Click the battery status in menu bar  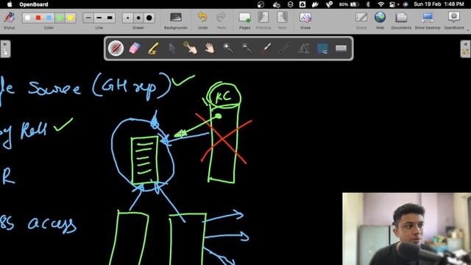[349, 4]
